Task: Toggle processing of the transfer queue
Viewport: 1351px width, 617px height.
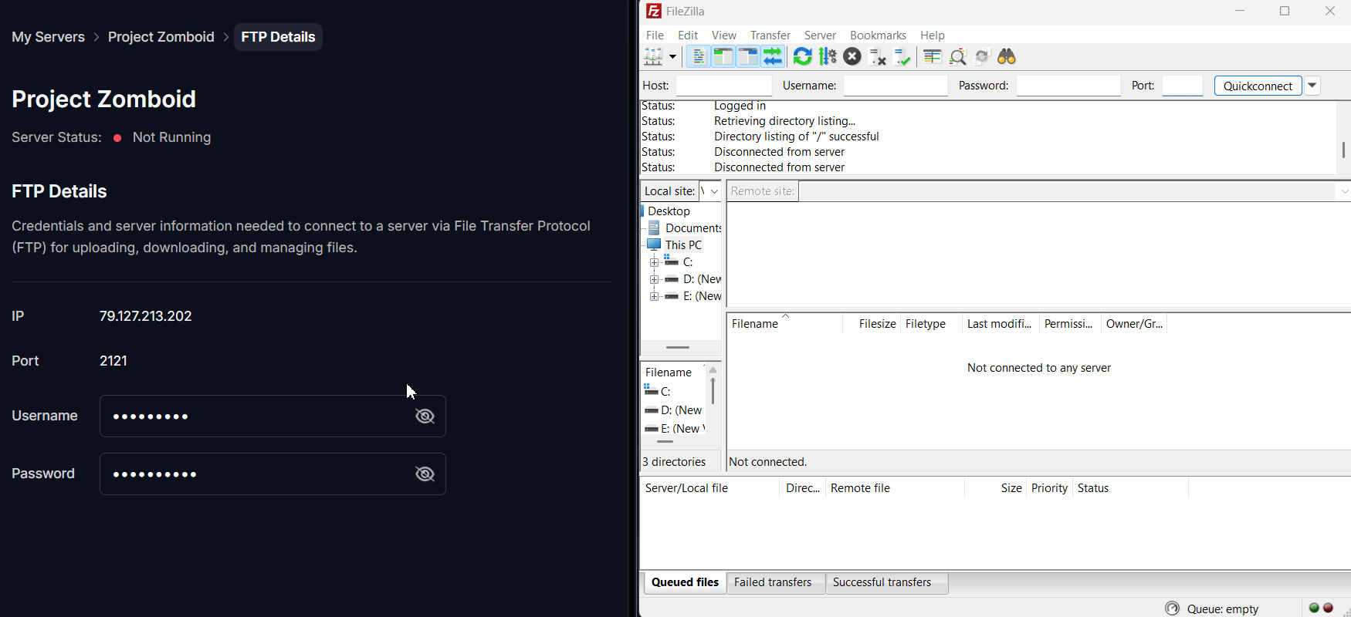Action: click(x=828, y=57)
